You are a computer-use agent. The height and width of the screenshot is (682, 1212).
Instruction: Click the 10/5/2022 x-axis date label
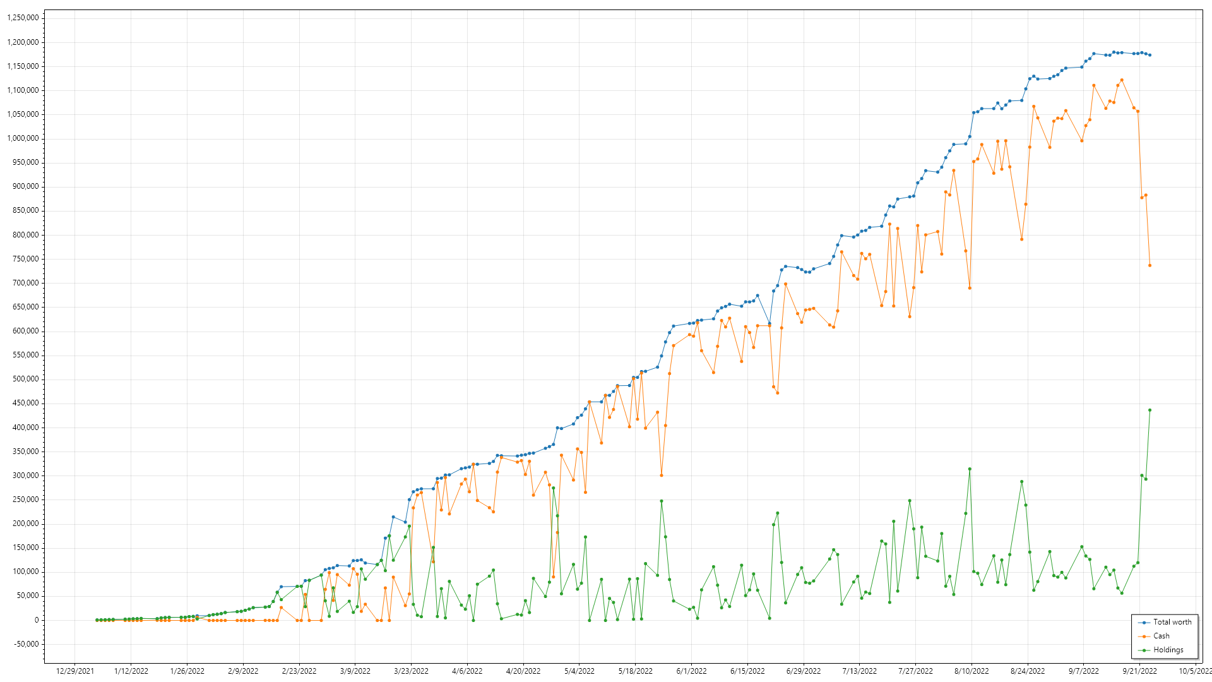(1195, 671)
